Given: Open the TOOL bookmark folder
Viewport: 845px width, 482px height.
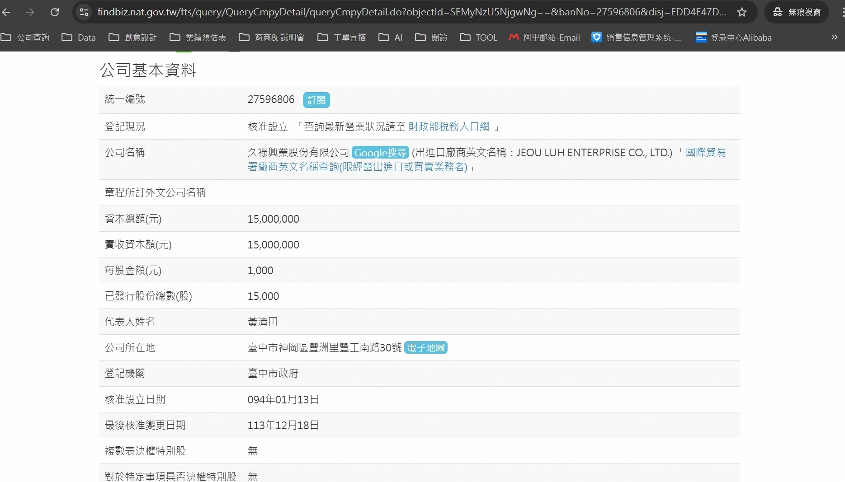Looking at the screenshot, I should [x=478, y=37].
